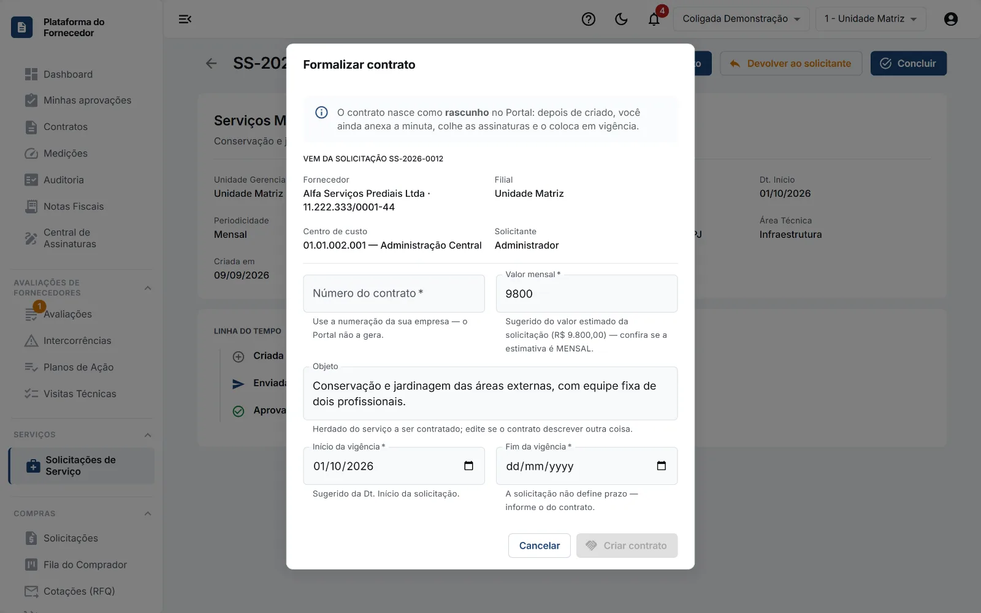The width and height of the screenshot is (981, 613).
Task: Open Avaliações menu item
Action: point(82,314)
